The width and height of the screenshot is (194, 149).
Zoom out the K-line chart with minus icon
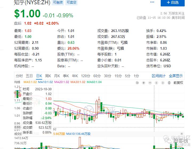pyautogui.click(x=150, y=83)
